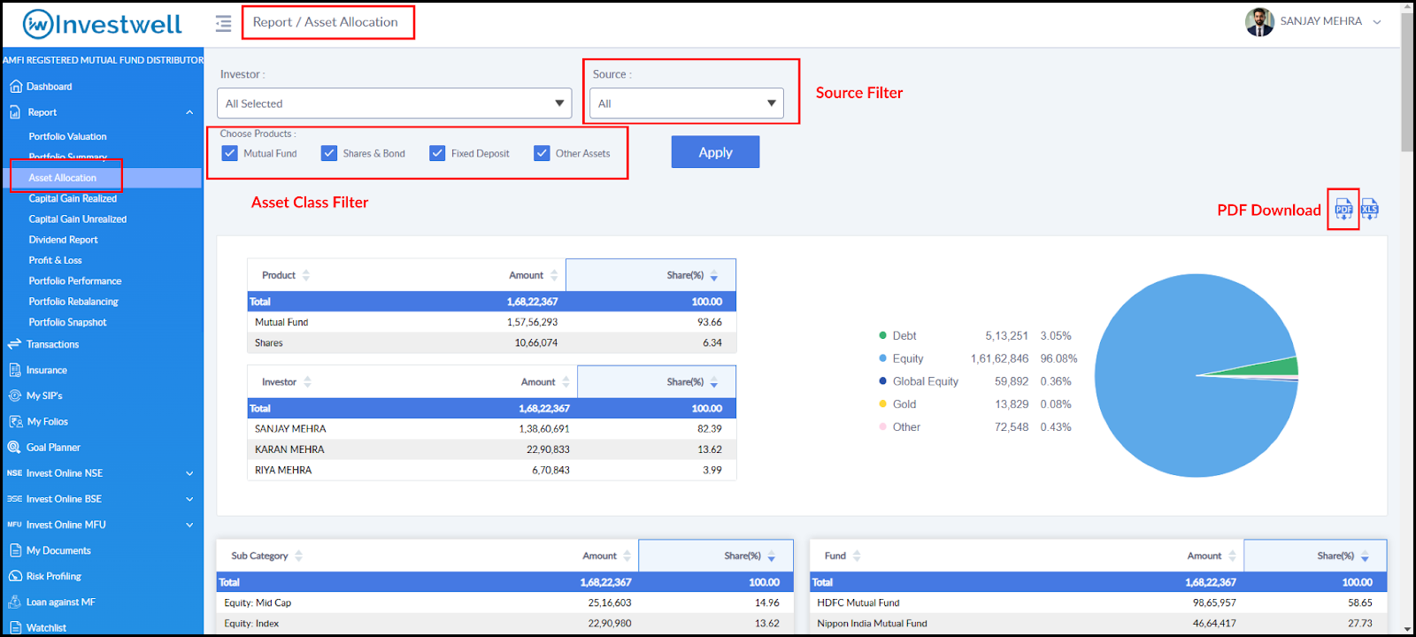The image size is (1416, 637).
Task: Click the Loan against MF icon
Action: 15,602
